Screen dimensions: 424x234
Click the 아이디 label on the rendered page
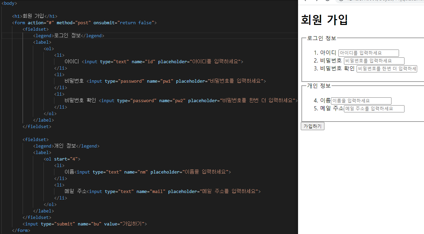coord(328,53)
